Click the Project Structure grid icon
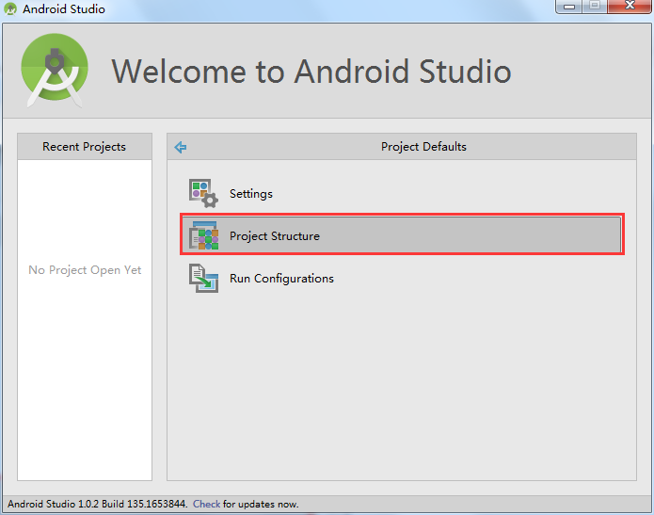This screenshot has width=654, height=515. click(203, 235)
